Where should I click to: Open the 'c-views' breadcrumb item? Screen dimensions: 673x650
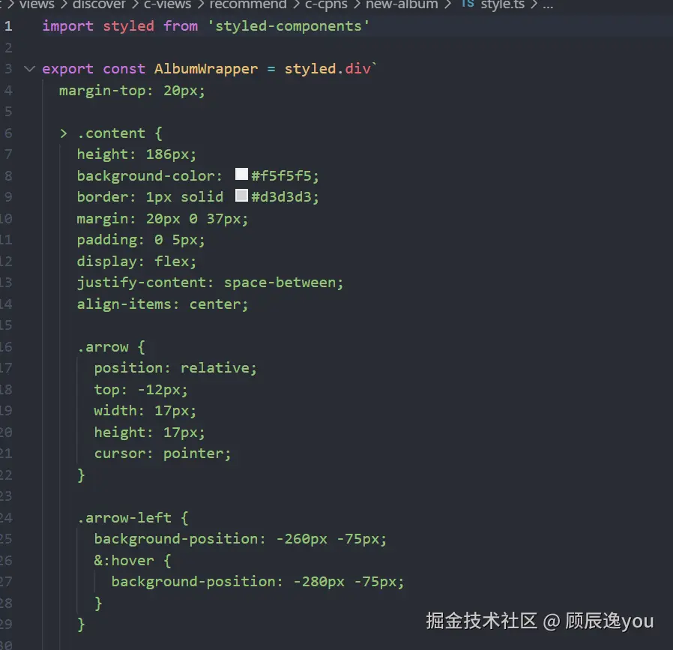pos(167,4)
